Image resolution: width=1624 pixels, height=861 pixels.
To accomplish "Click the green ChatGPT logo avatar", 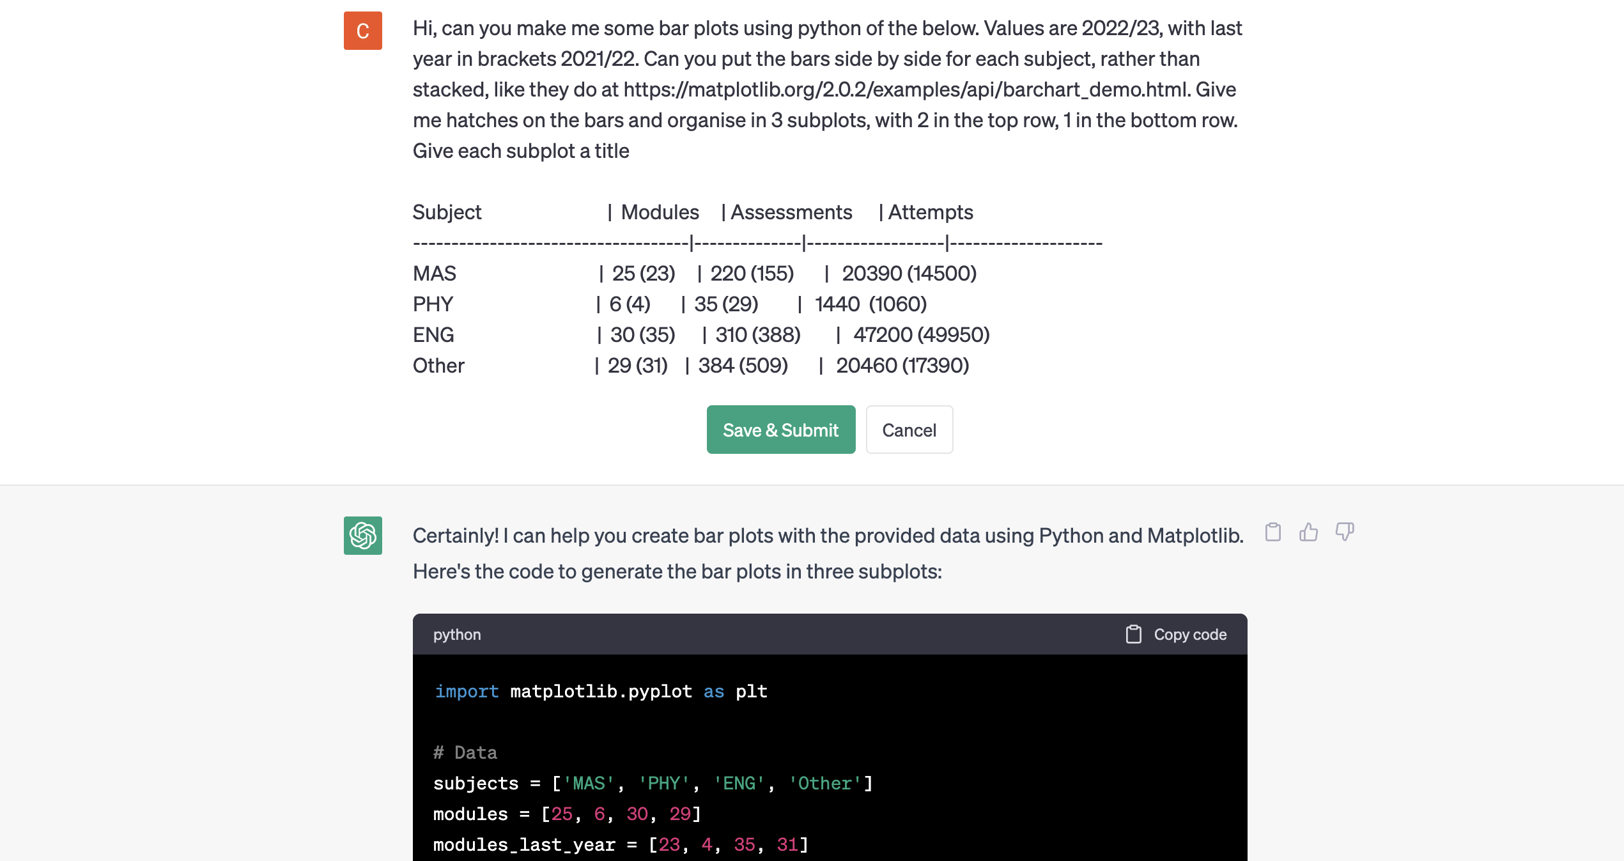I will click(x=362, y=536).
